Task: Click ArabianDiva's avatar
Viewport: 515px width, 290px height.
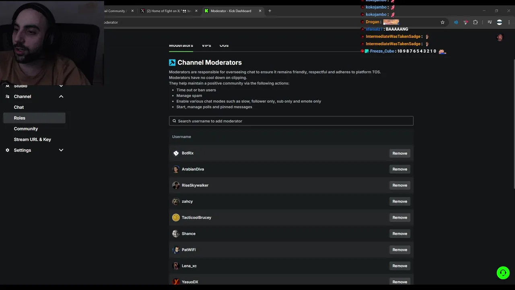Action: pos(176,169)
